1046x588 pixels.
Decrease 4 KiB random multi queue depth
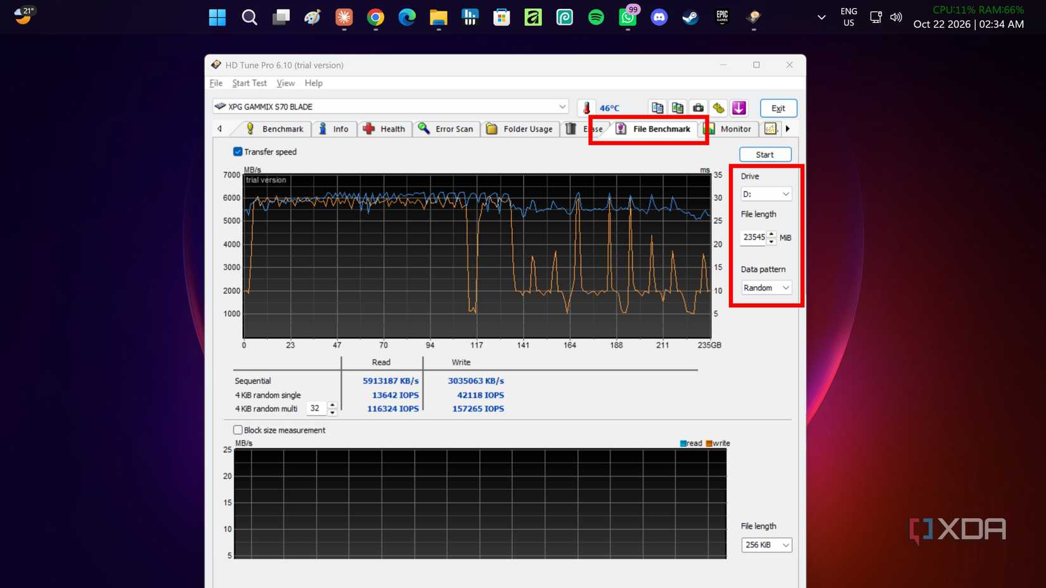click(332, 412)
